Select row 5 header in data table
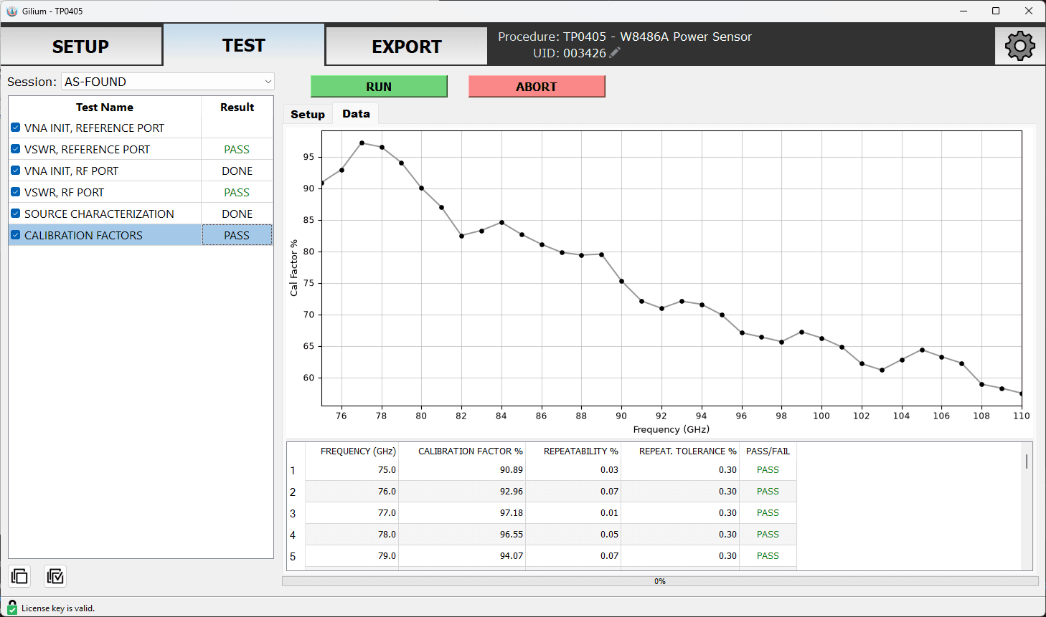The image size is (1046, 617). [296, 556]
